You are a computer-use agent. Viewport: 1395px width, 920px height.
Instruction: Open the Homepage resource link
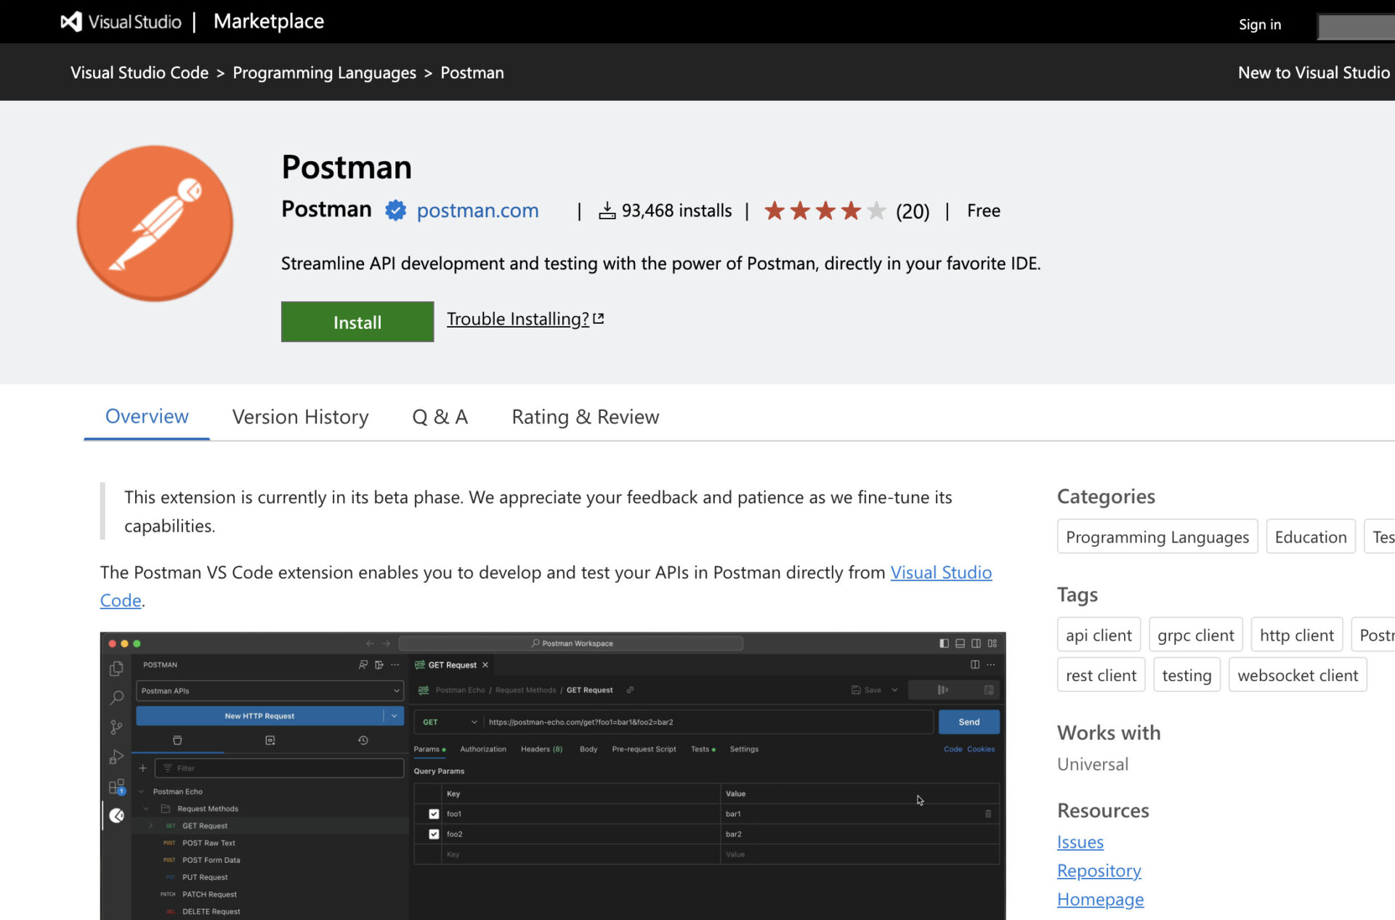point(1101,899)
